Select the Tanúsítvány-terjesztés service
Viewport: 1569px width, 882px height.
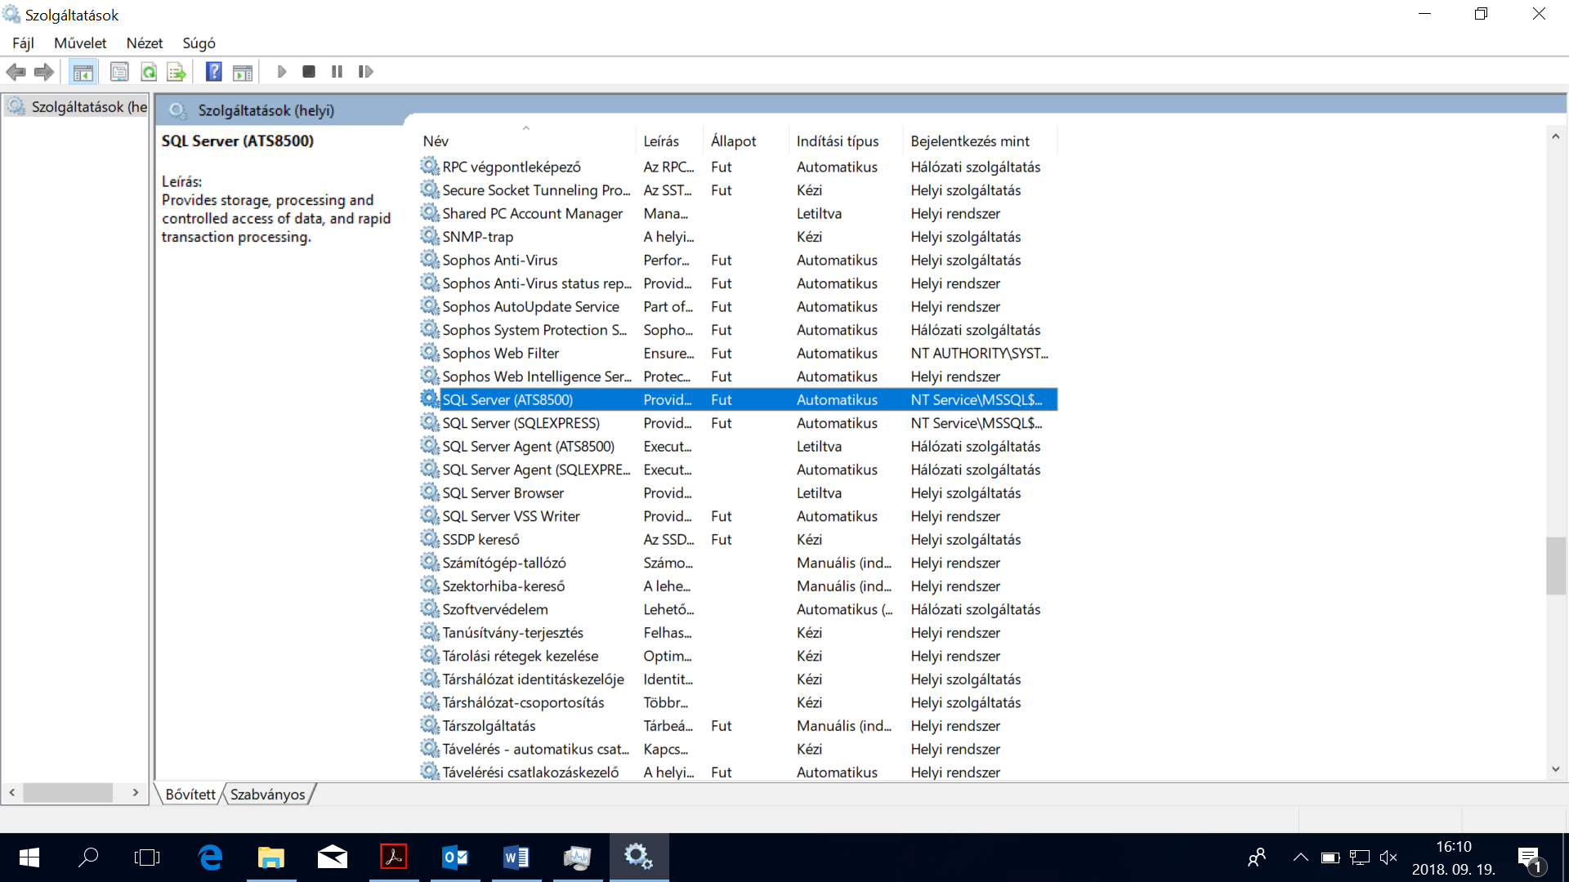coord(738,632)
